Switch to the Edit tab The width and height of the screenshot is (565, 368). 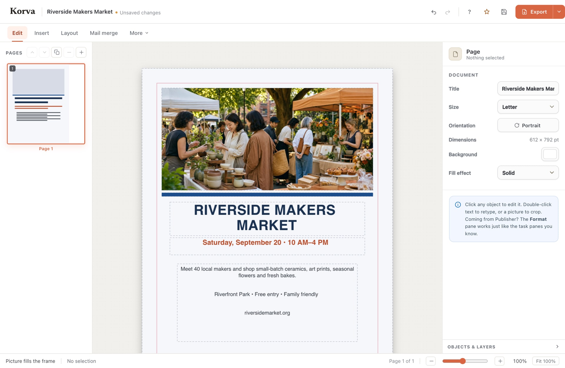(x=17, y=33)
